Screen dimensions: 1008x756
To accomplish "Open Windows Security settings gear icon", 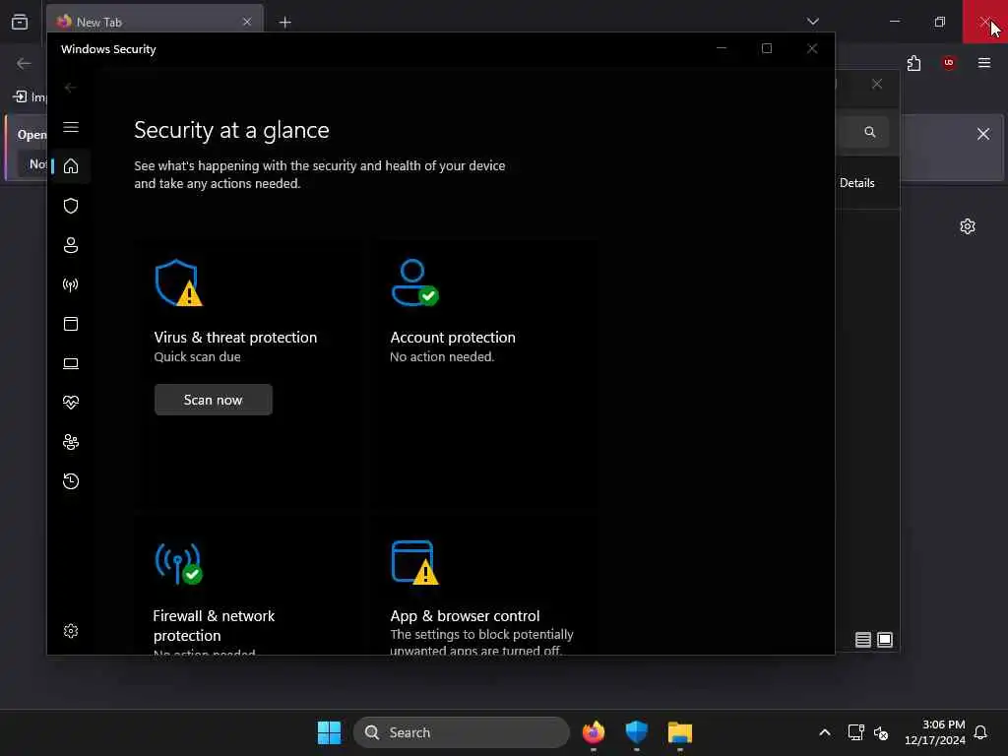I will 71,631.
